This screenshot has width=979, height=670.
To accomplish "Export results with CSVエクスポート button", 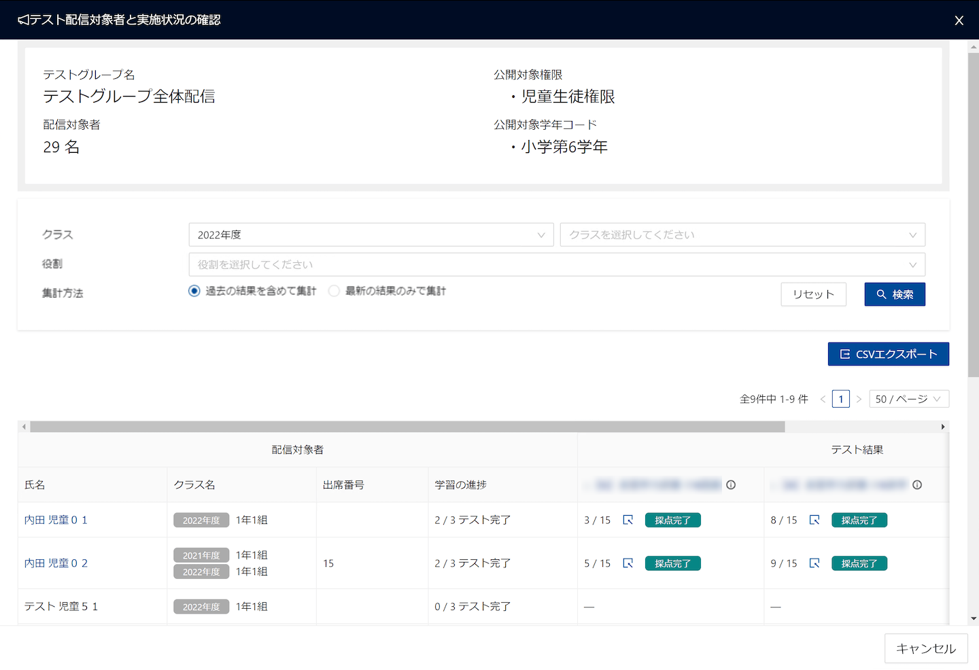I will pos(888,354).
